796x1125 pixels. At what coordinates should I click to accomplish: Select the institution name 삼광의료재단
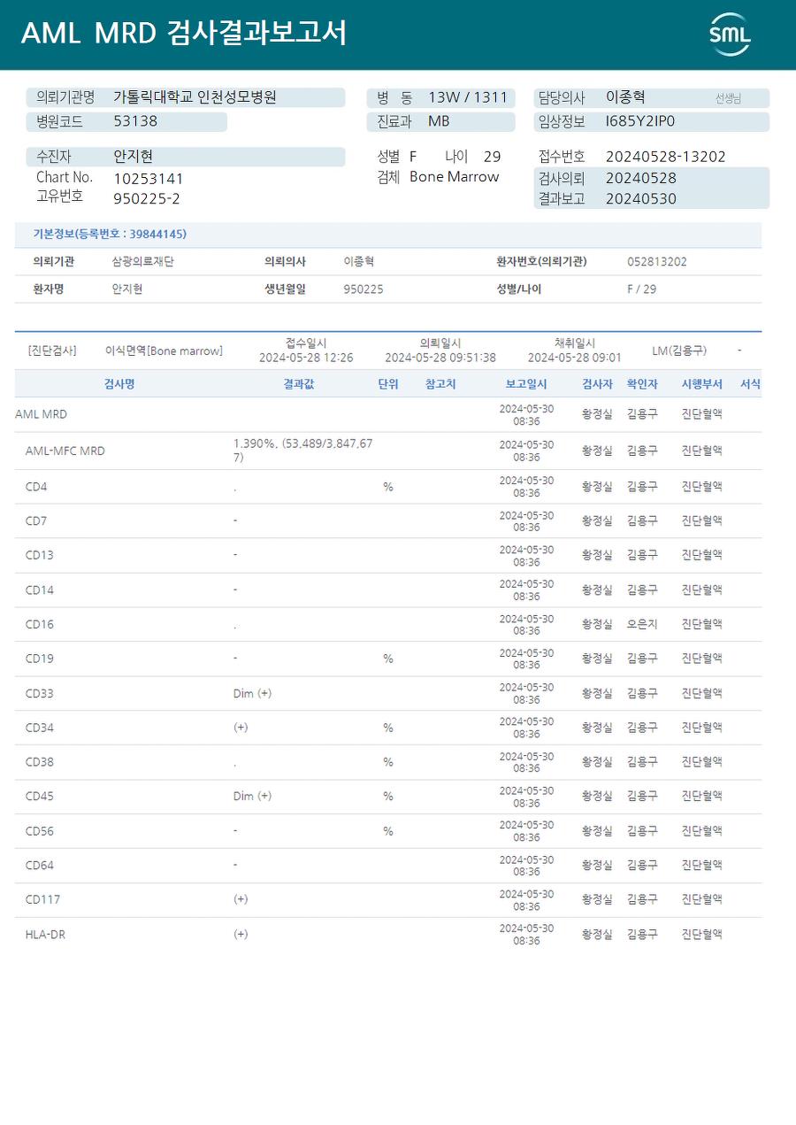click(x=142, y=262)
